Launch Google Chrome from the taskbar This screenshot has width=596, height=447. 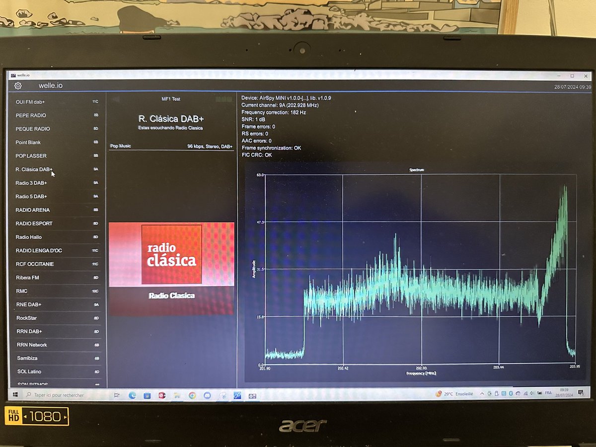pos(192,395)
